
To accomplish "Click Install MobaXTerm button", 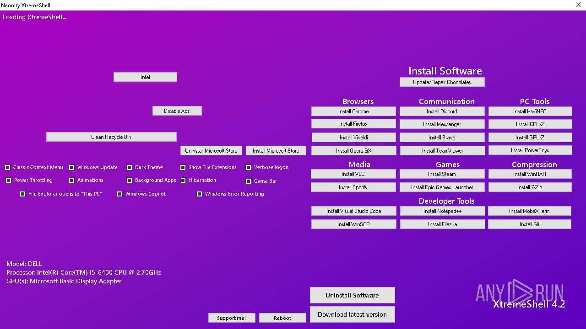I will (x=529, y=211).
